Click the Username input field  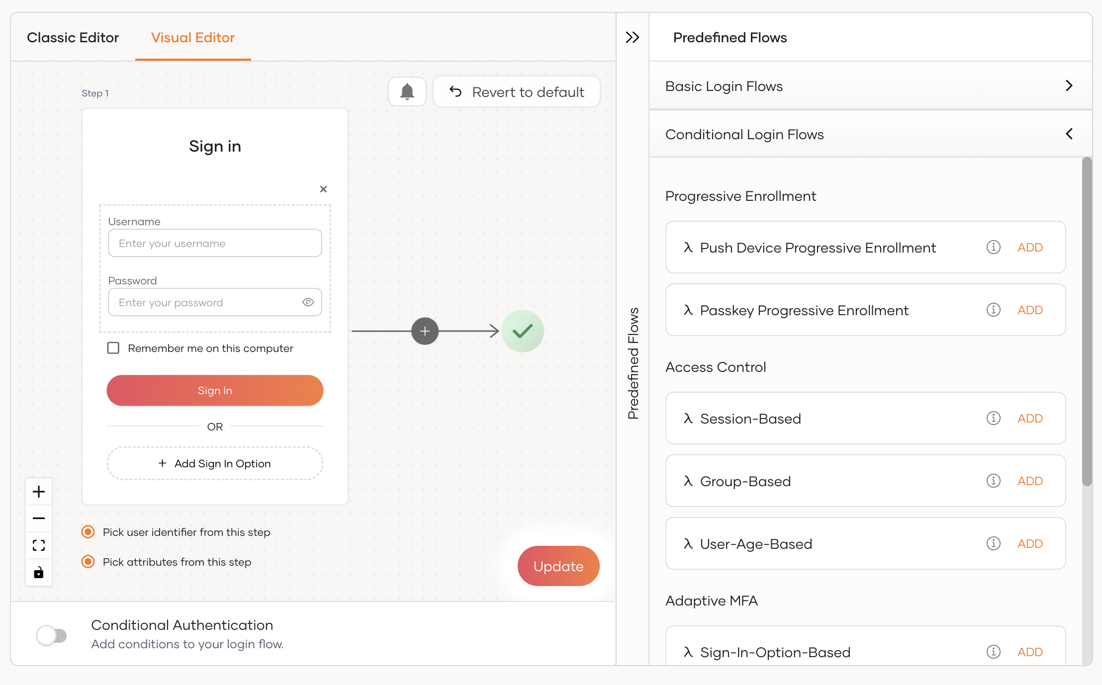[x=215, y=243]
